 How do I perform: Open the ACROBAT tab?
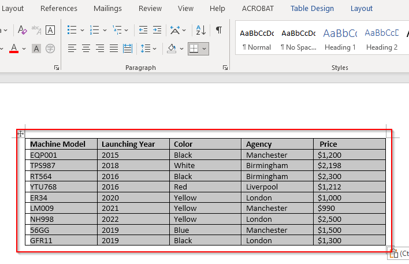(258, 9)
